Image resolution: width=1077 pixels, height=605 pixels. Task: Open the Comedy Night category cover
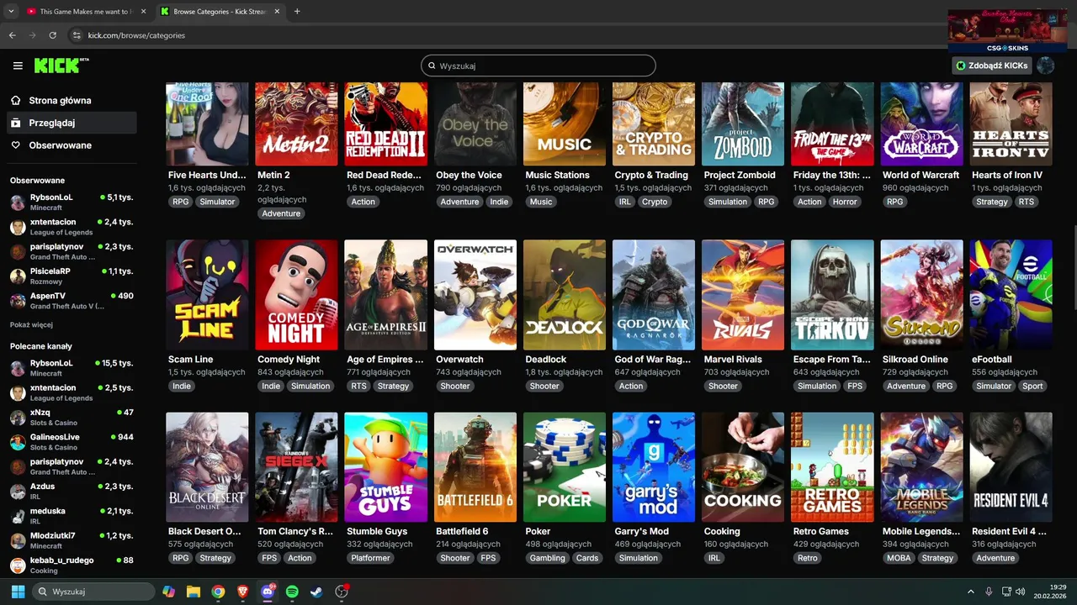point(296,295)
